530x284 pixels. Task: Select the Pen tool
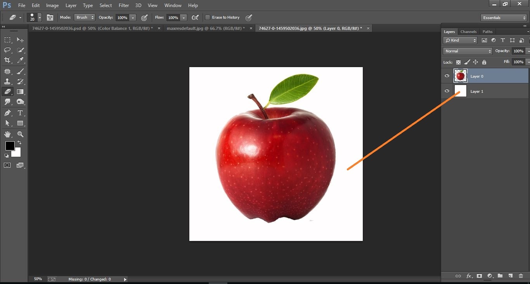click(7, 113)
